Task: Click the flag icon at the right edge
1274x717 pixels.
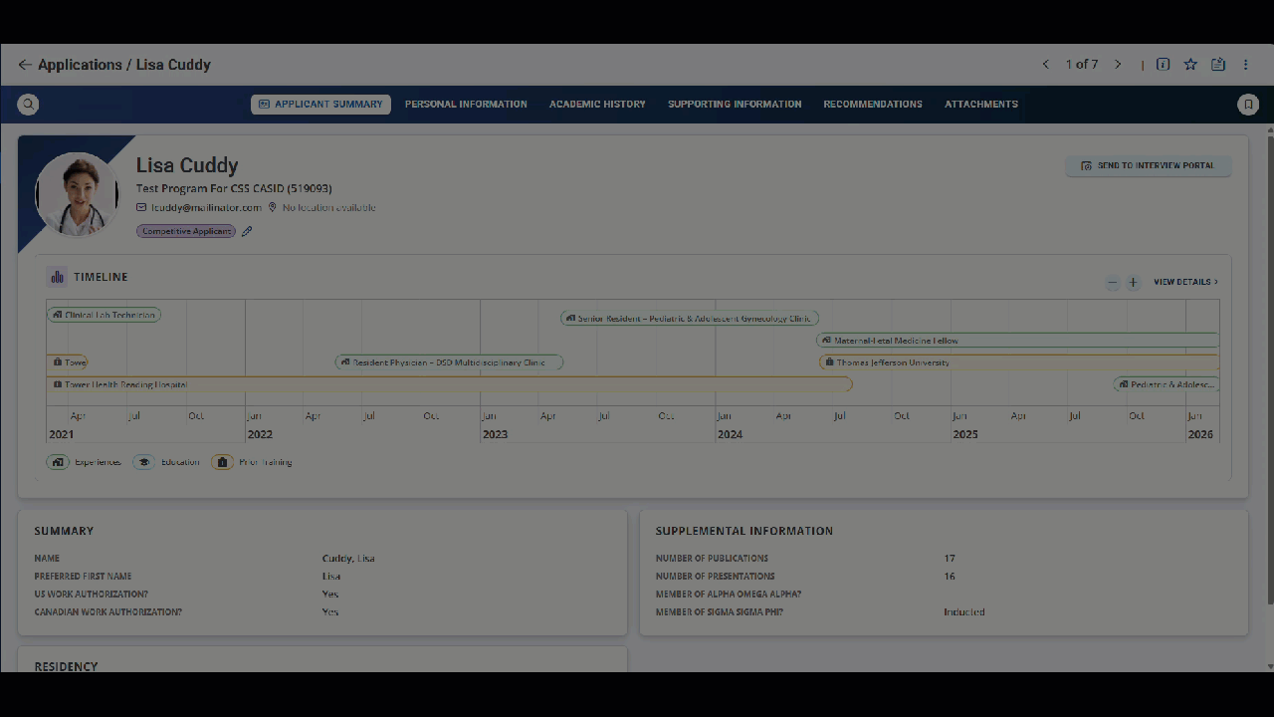Action: pyautogui.click(x=1248, y=104)
